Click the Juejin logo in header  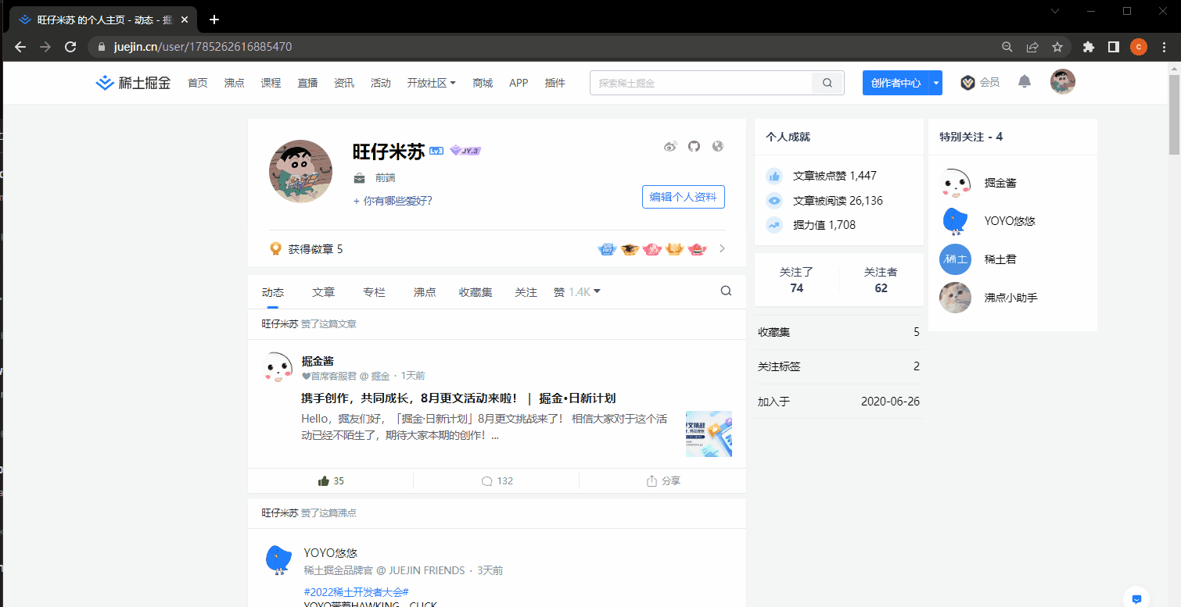coord(133,83)
